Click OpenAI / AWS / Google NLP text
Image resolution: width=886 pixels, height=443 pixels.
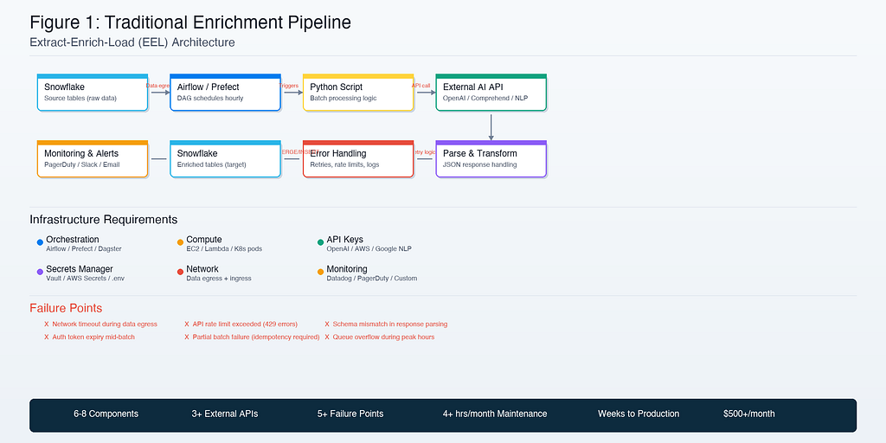(369, 248)
